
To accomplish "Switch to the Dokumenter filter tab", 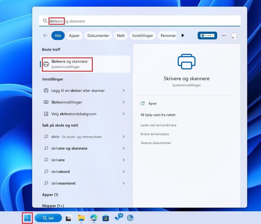I will point(98,36).
